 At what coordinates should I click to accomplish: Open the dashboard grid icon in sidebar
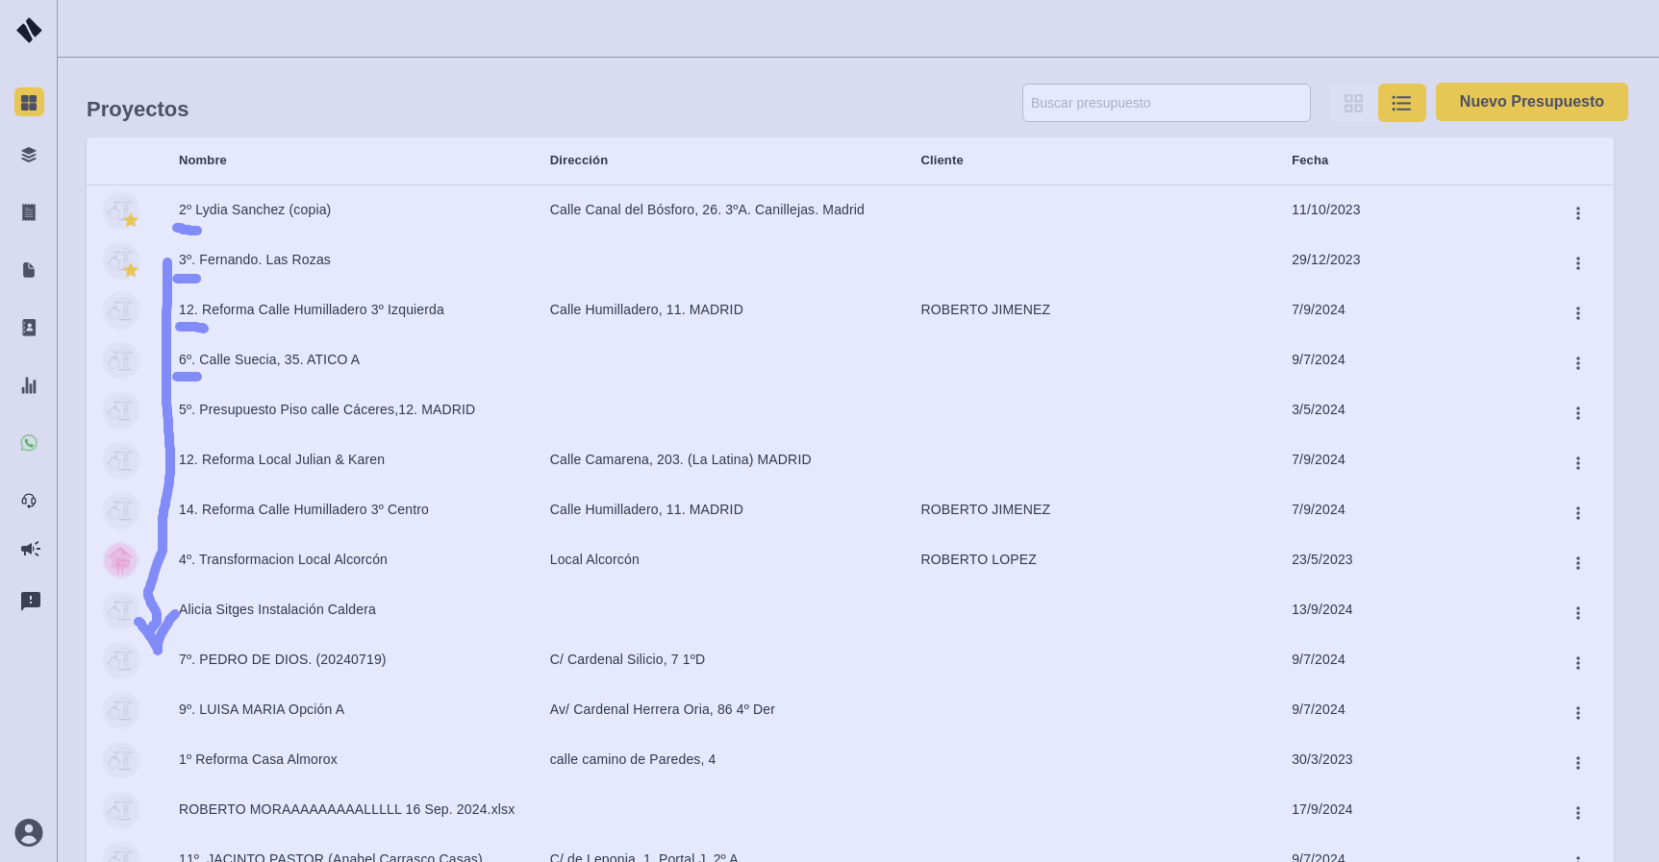pos(29,102)
